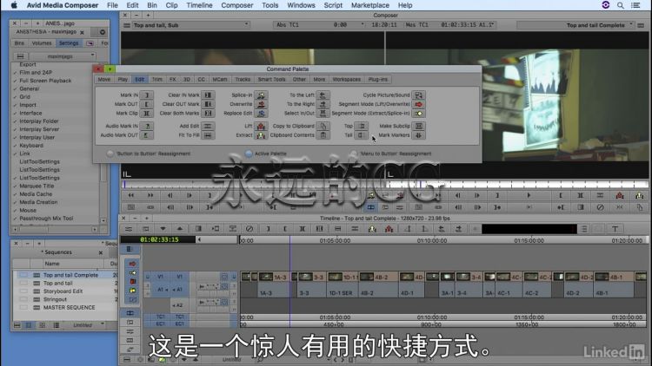The image size is (652, 366).
Task: Click the record monitor position bar
Action: [x=517, y=184]
